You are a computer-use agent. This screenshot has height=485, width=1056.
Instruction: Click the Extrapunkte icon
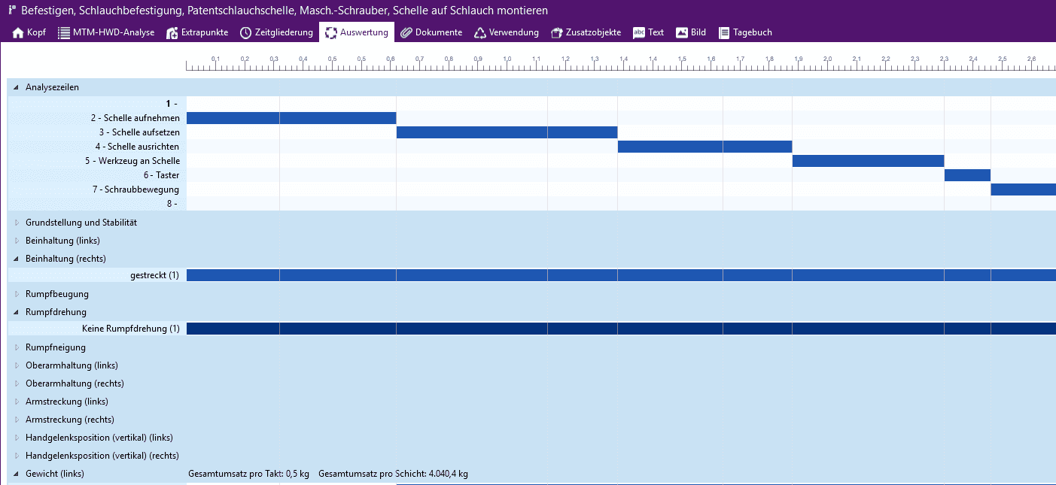coord(172,32)
